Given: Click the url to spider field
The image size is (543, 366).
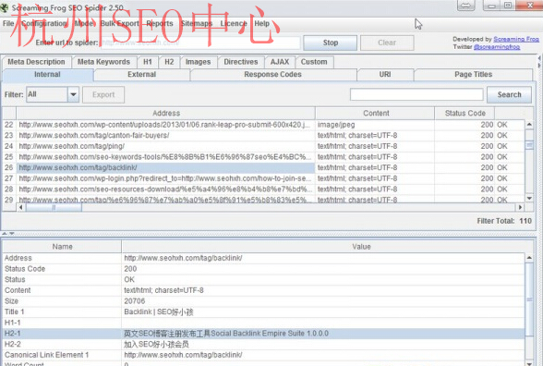Looking at the screenshot, I should click(200, 43).
